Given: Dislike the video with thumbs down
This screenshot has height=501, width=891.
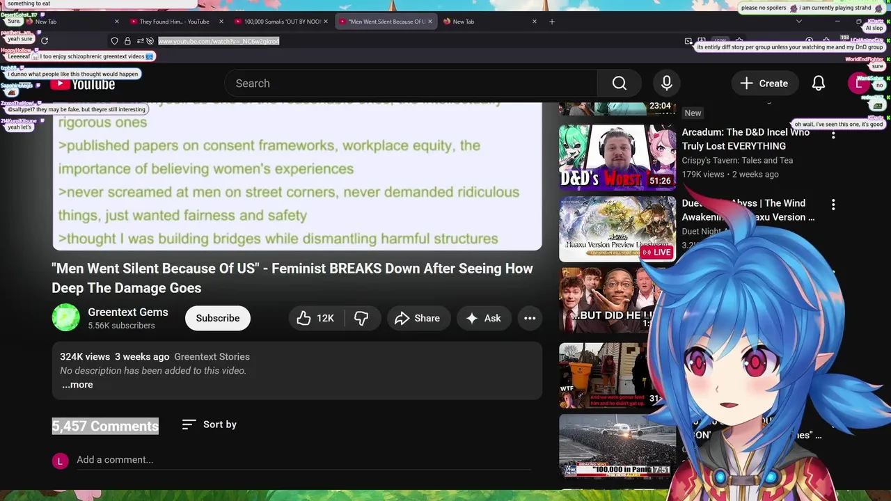Looking at the screenshot, I should pyautogui.click(x=361, y=318).
